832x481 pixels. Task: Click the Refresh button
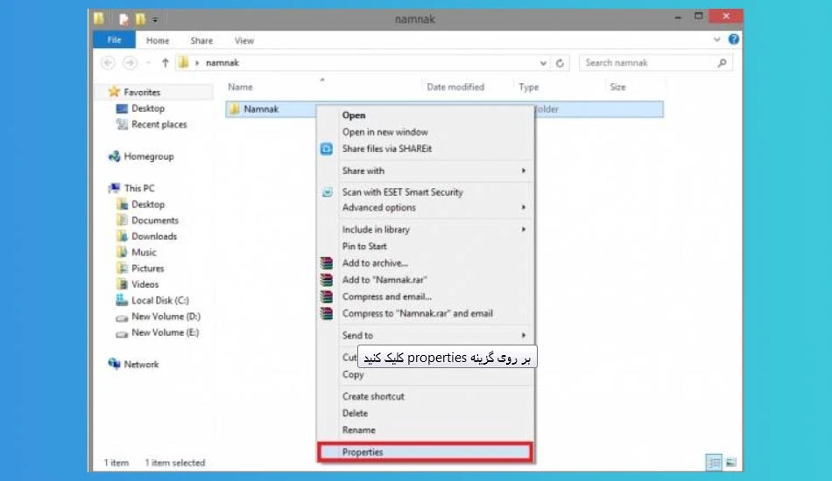pos(560,63)
